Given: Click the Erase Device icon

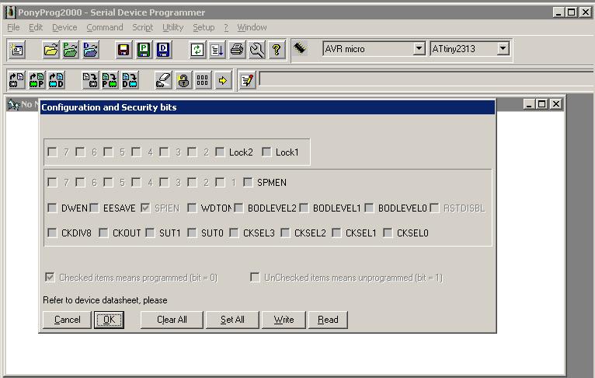Looking at the screenshot, I should pos(164,80).
